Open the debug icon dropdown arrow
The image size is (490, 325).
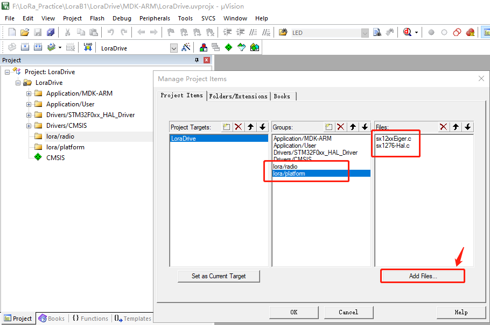tap(417, 32)
